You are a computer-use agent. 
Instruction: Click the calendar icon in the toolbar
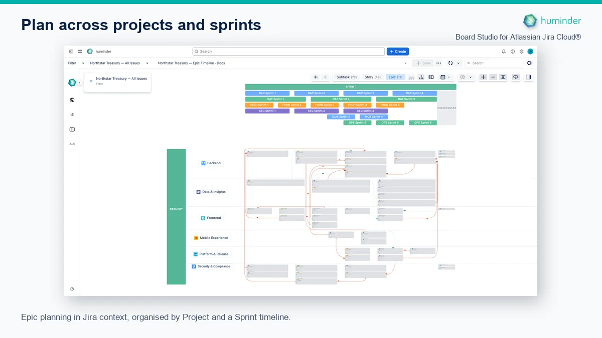click(x=443, y=77)
